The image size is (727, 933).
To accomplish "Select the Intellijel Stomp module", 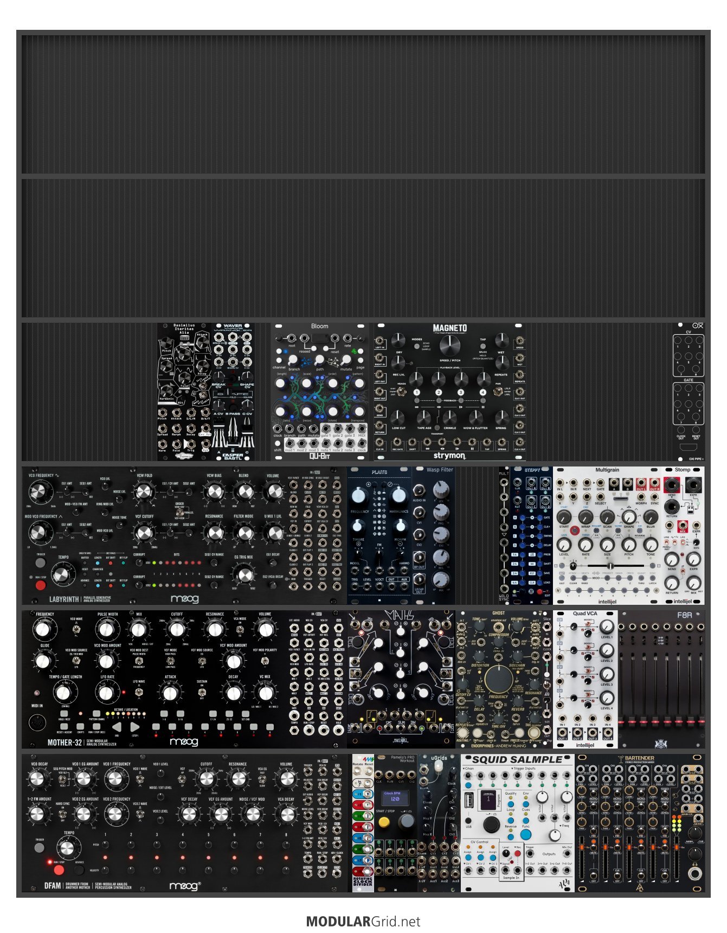I will tap(683, 535).
